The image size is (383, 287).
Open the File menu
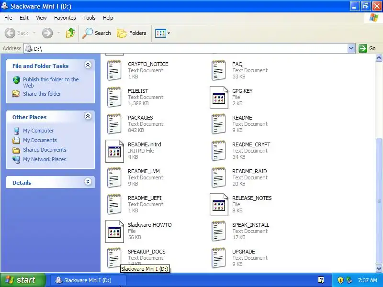8,18
